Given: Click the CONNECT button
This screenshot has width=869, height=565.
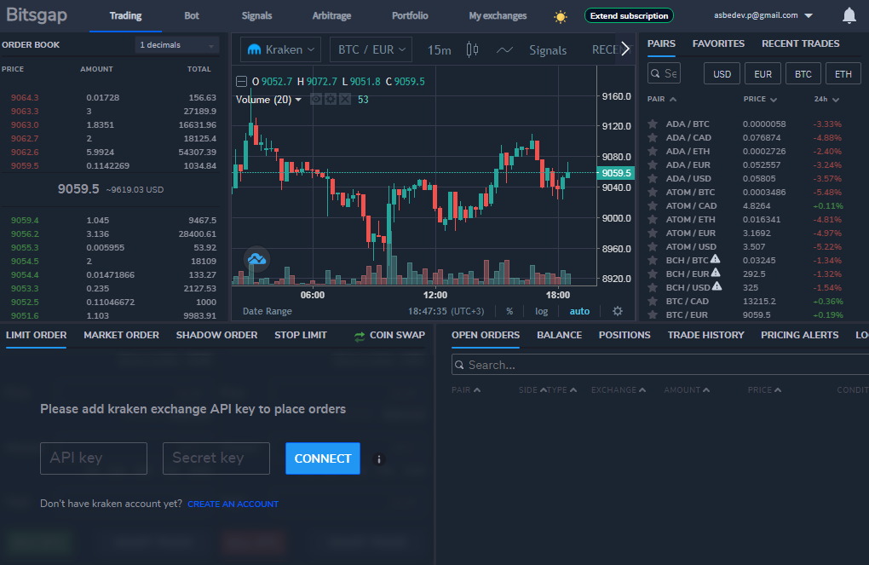Looking at the screenshot, I should pyautogui.click(x=323, y=458).
